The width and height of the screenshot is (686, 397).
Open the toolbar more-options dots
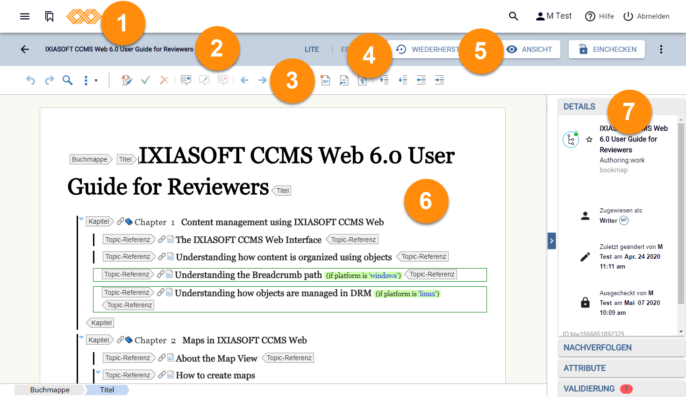86,80
